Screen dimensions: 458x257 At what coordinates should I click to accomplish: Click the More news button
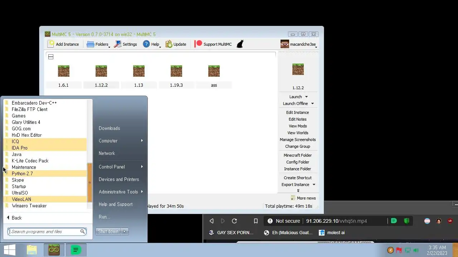[303, 198]
